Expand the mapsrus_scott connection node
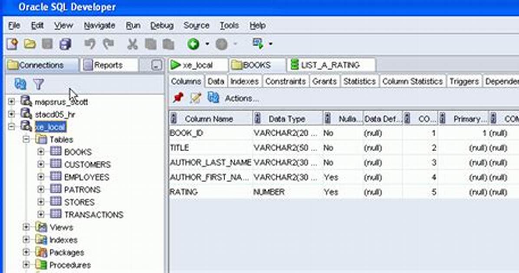The image size is (519, 273). (x=12, y=101)
